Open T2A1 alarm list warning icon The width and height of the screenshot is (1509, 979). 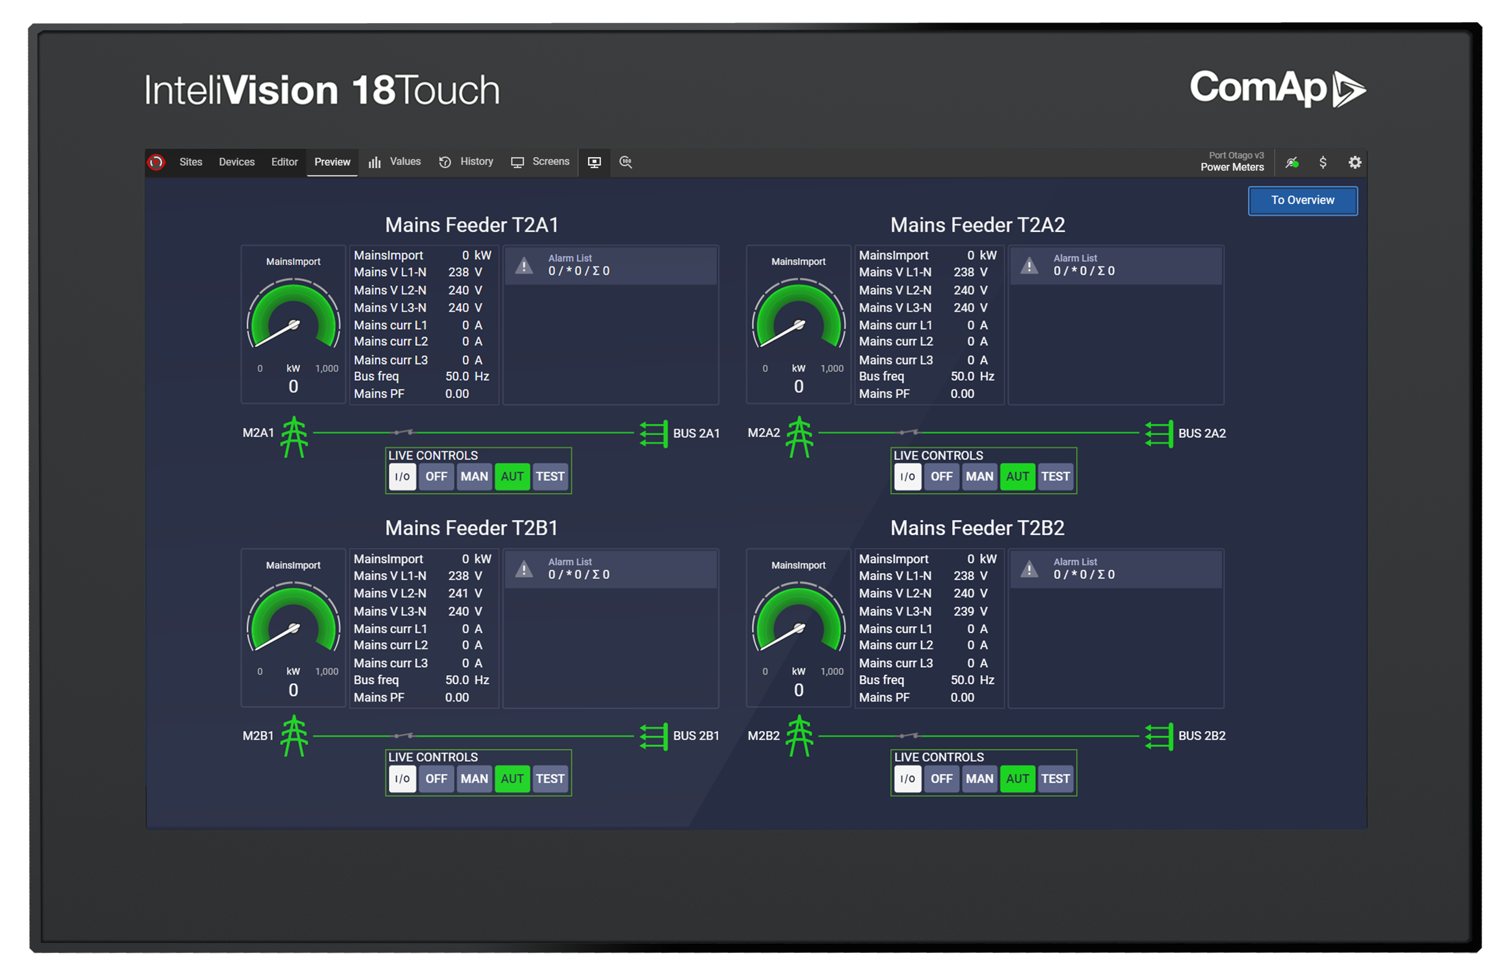[x=524, y=266]
